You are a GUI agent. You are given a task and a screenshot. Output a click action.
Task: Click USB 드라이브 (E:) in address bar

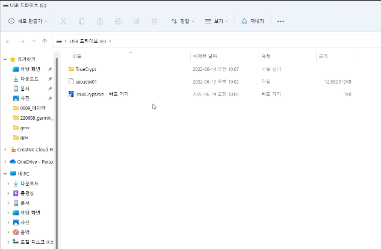pos(88,41)
